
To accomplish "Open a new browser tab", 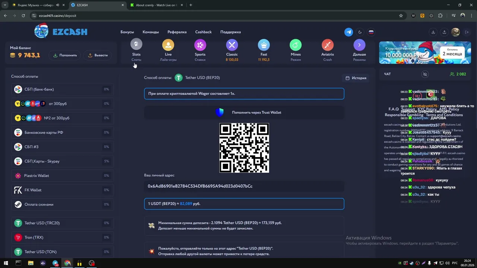I will tap(191, 5).
